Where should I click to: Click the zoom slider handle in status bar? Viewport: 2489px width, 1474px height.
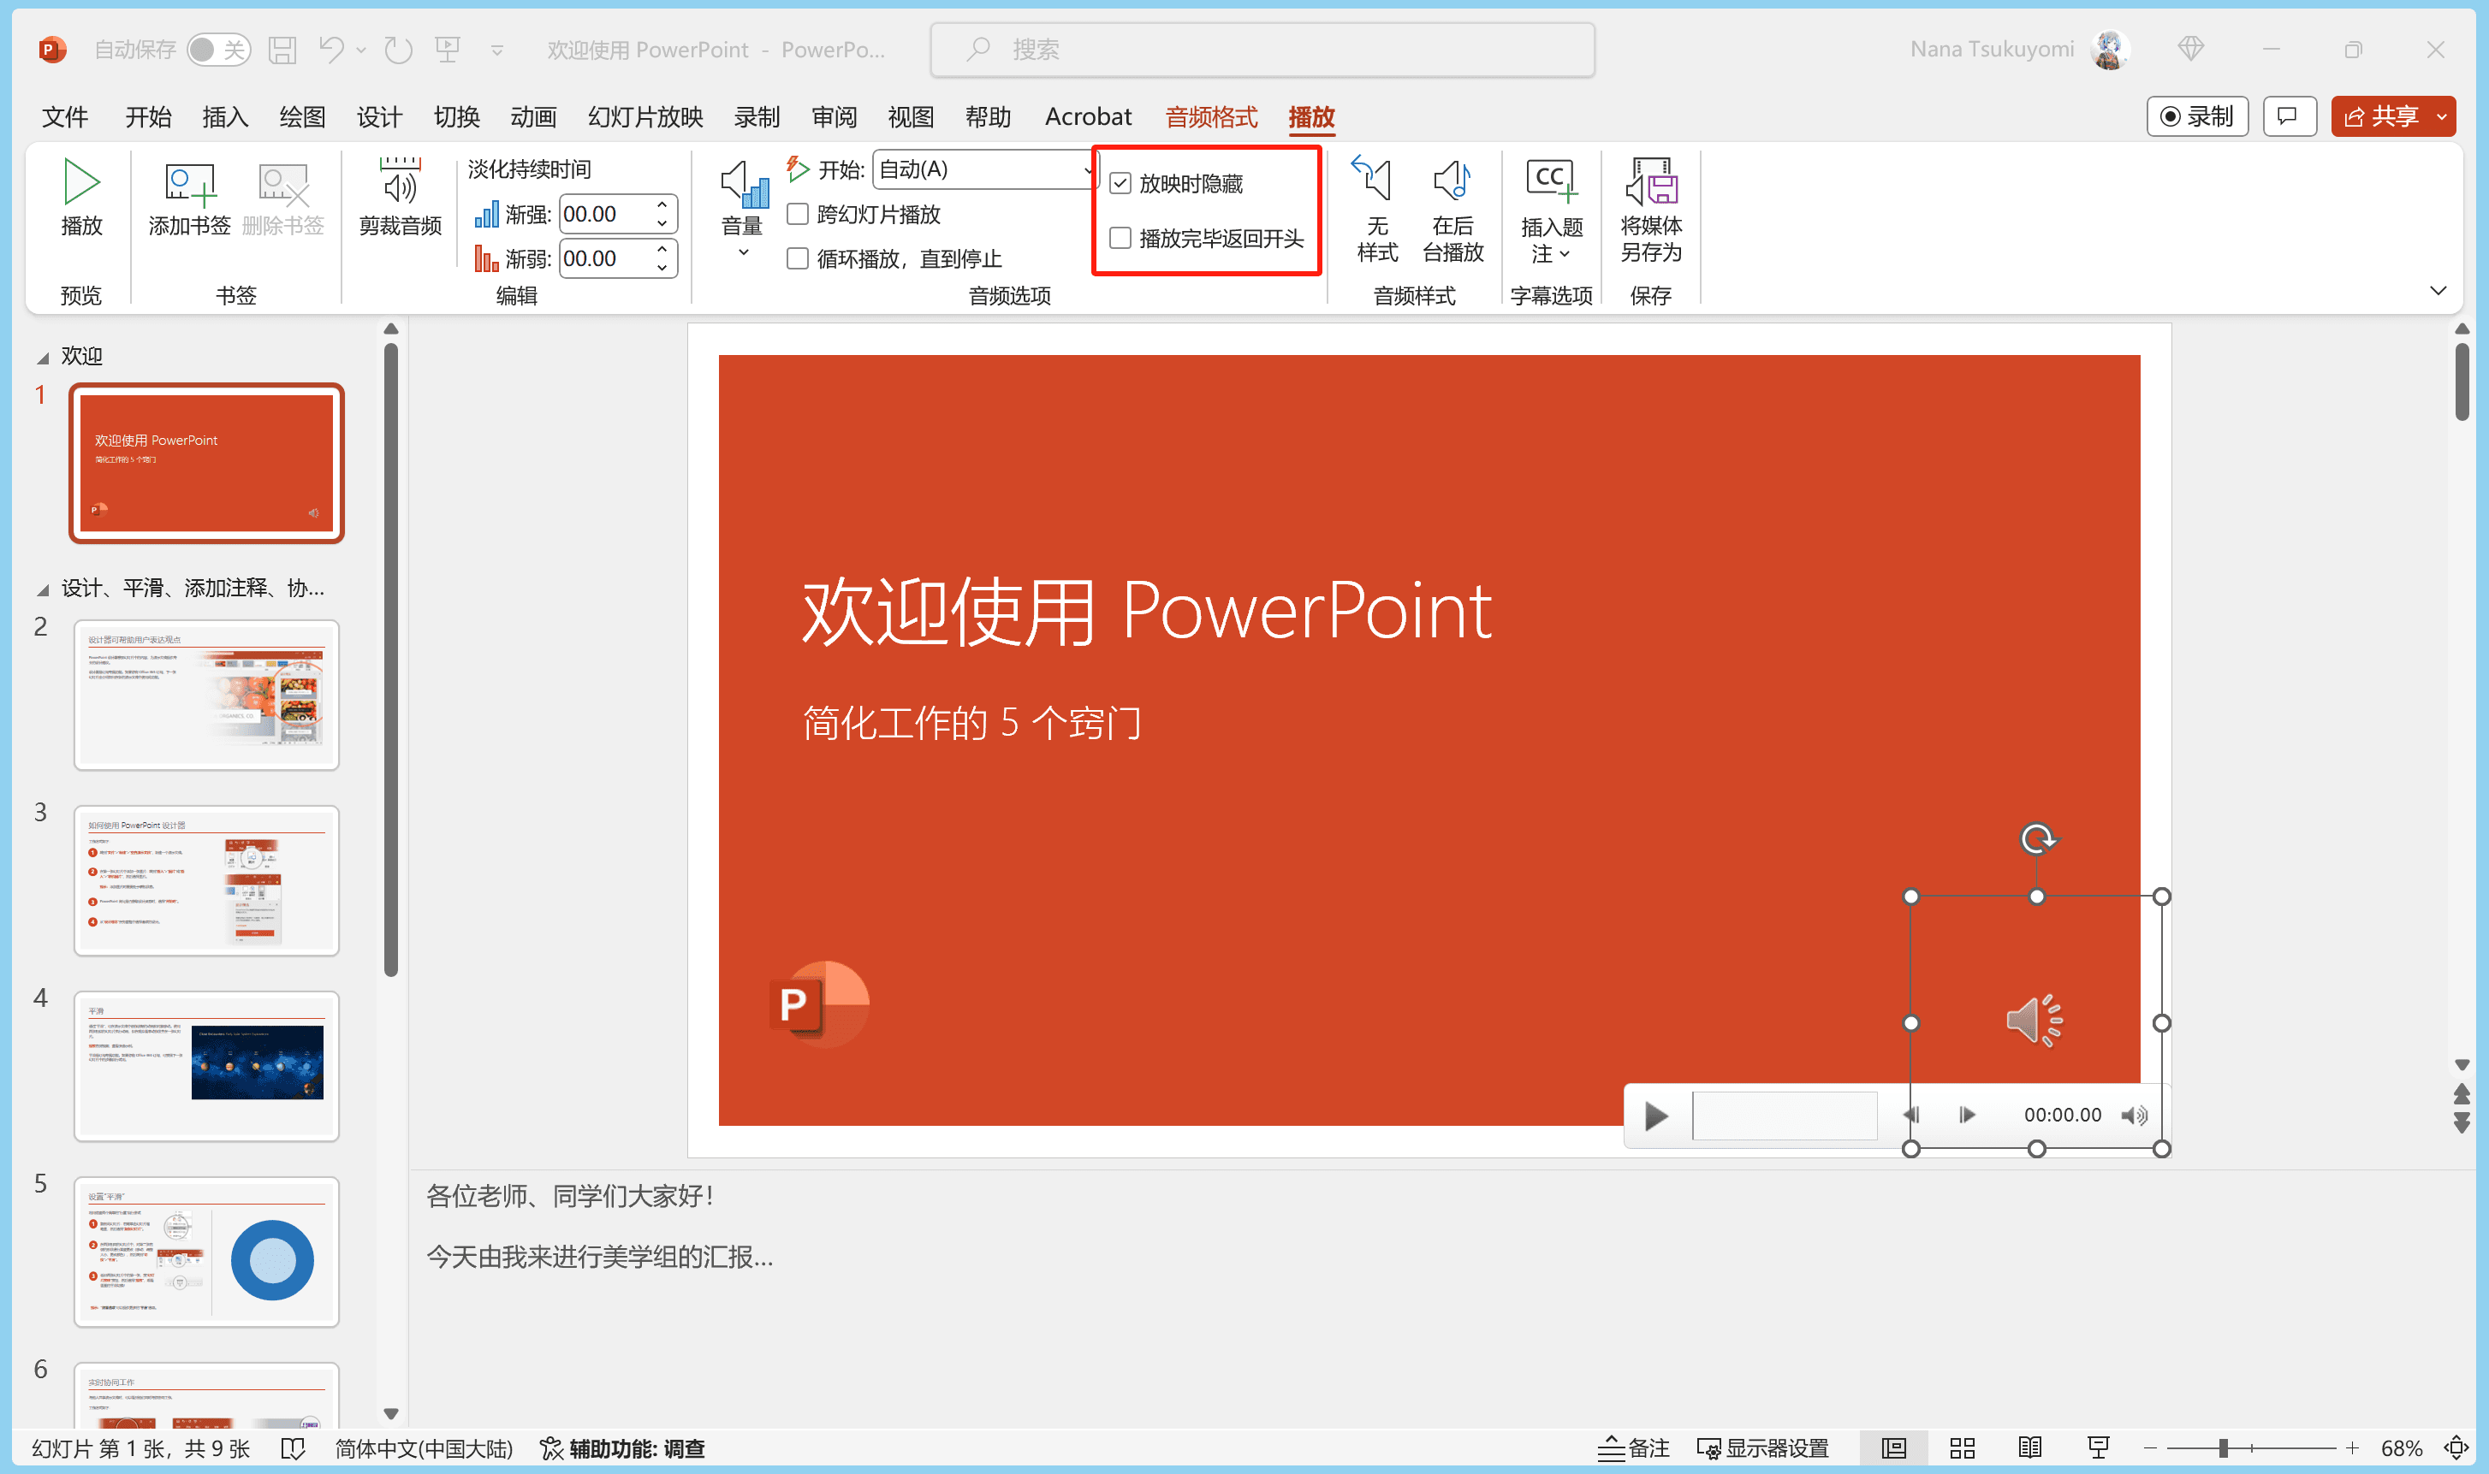click(x=2223, y=1448)
